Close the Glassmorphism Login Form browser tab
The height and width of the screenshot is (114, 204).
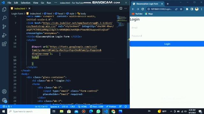[162, 4]
